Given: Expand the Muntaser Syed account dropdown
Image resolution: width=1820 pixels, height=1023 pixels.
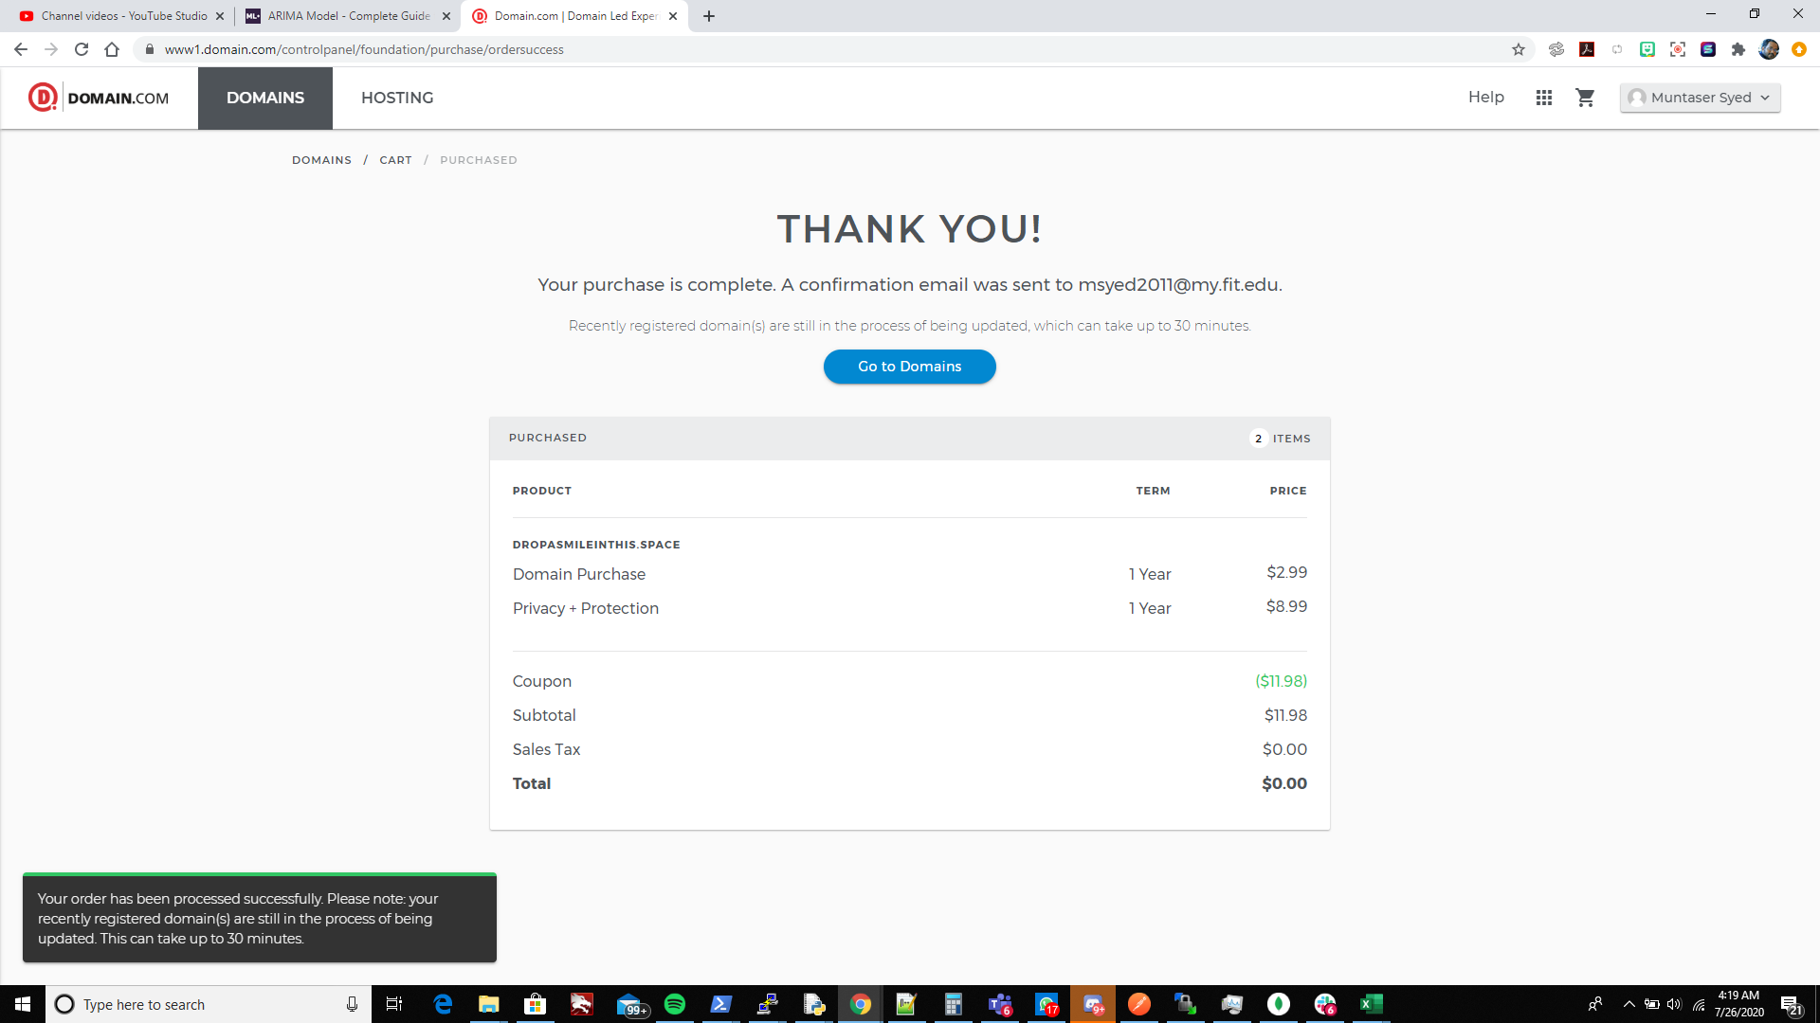Looking at the screenshot, I should (x=1700, y=98).
